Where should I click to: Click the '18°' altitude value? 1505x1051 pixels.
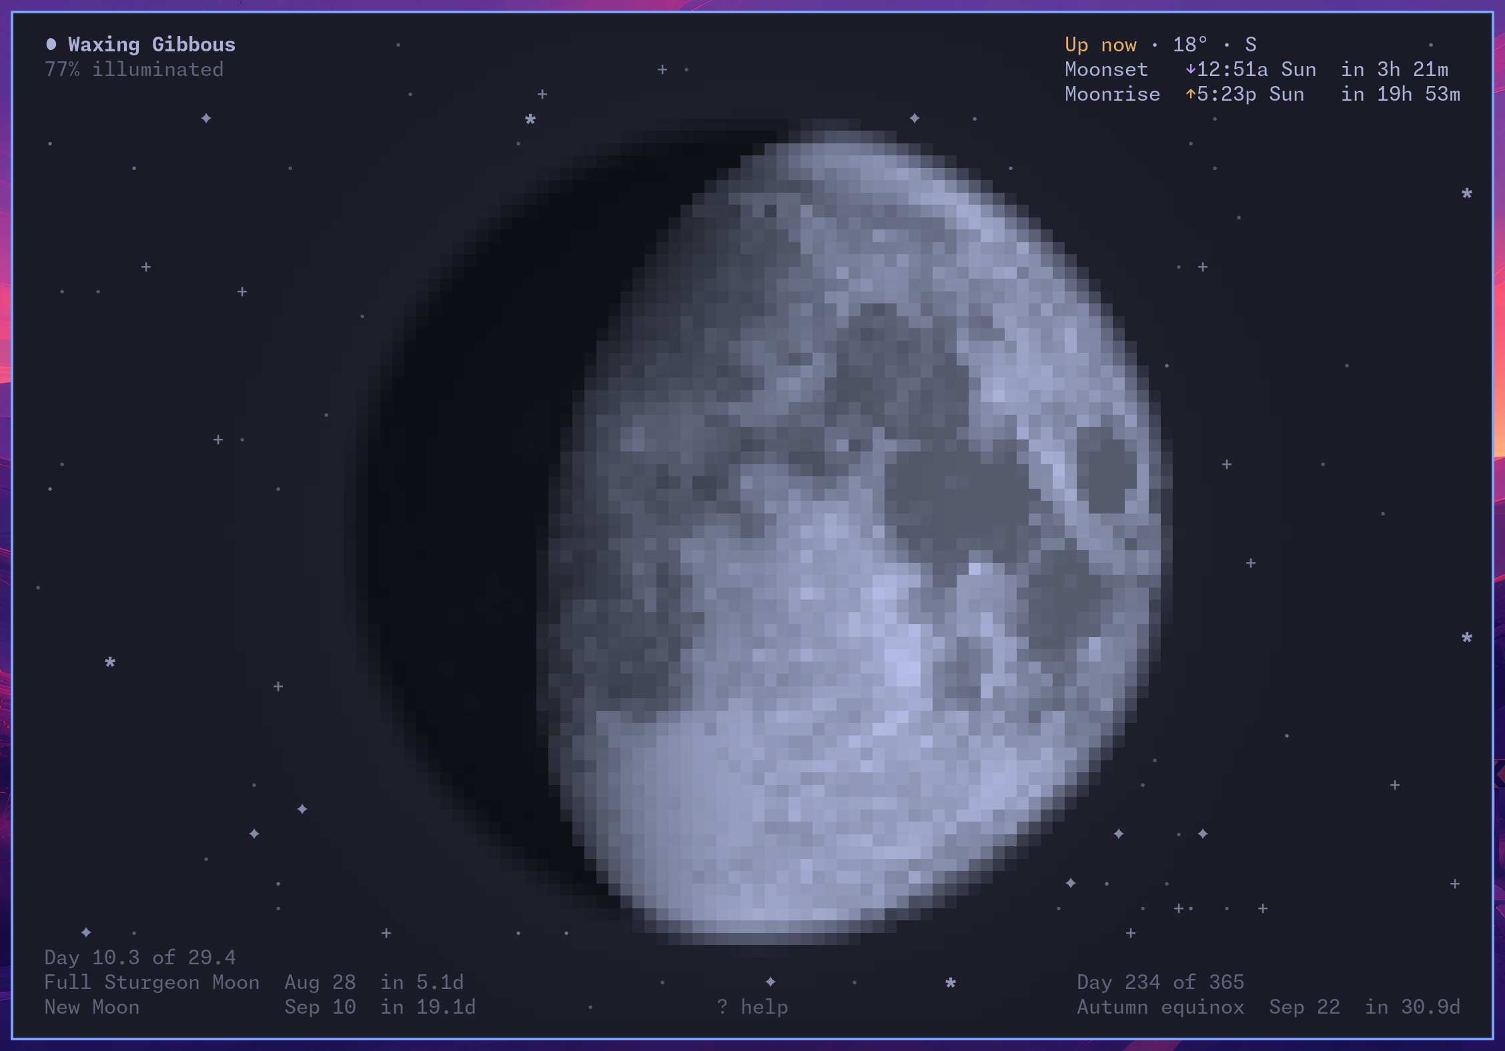click(x=1190, y=45)
